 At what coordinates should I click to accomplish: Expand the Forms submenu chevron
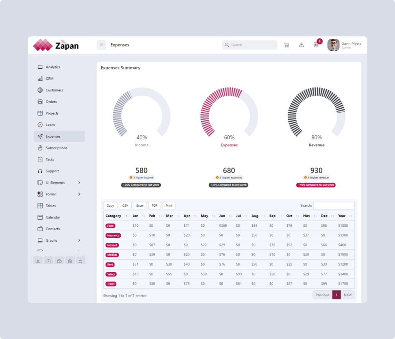coord(79,194)
